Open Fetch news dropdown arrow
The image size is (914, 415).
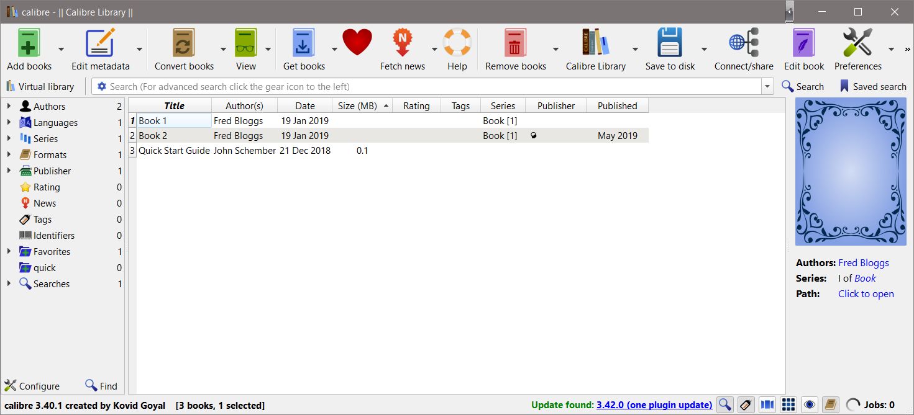[434, 49]
